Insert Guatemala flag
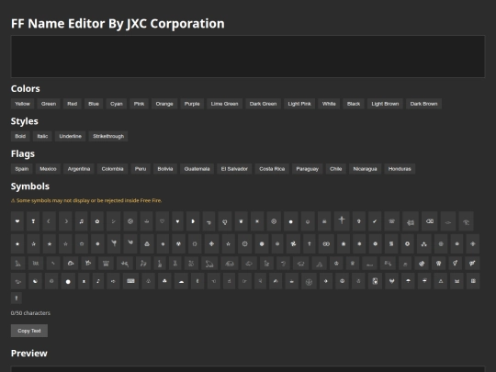This screenshot has height=372, width=496. (x=197, y=169)
